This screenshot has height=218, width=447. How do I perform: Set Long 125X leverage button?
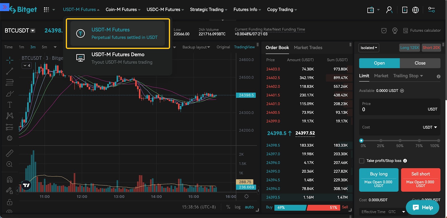[409, 48]
